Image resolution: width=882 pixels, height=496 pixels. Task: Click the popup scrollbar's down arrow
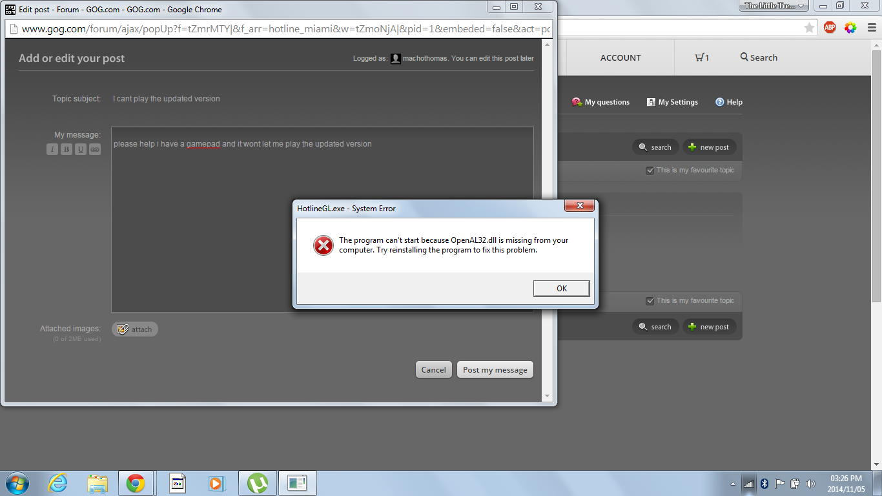pos(548,396)
